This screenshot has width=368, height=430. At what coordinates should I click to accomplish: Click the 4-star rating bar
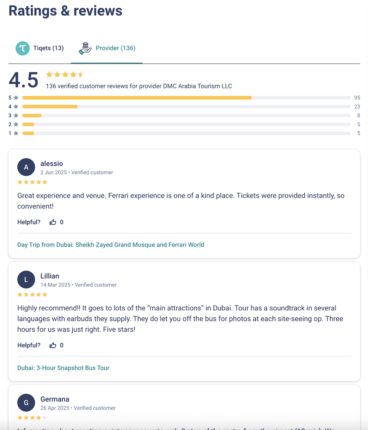tap(186, 107)
